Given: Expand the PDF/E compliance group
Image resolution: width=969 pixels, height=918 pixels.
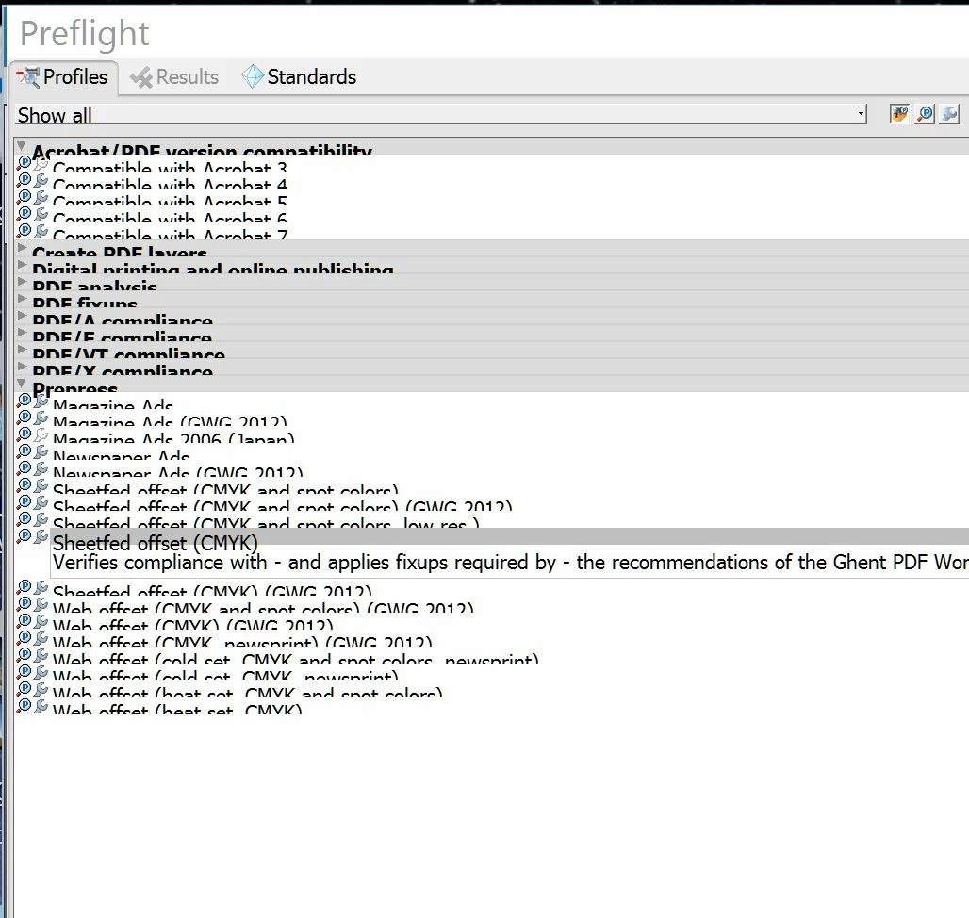Looking at the screenshot, I should coord(22,333).
